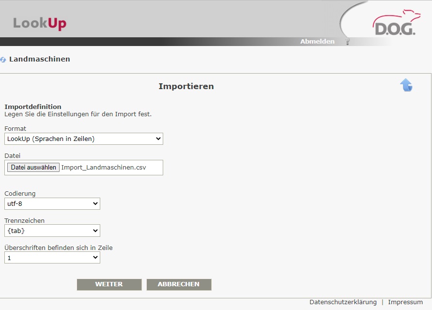This screenshot has height=310, width=432.
Task: Open the Format dropdown
Action: click(84, 139)
